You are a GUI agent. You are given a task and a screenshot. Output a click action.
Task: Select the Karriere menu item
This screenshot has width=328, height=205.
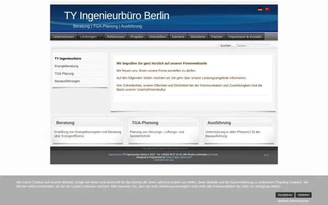tap(178, 37)
